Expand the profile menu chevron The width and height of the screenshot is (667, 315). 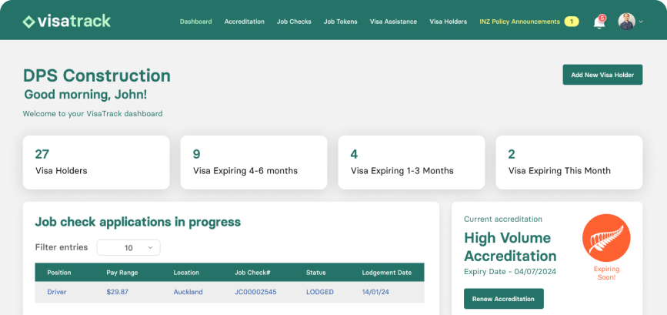point(641,22)
